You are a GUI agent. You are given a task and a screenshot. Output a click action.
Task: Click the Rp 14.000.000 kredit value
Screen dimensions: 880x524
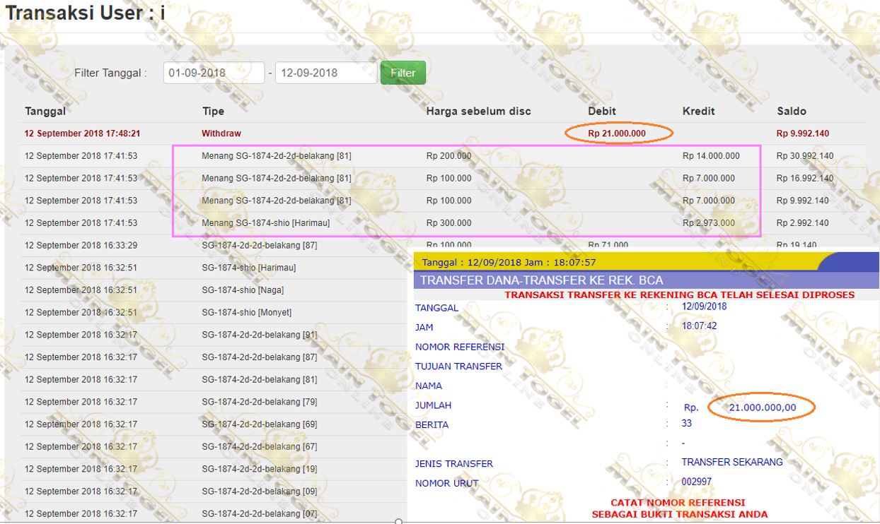point(711,156)
